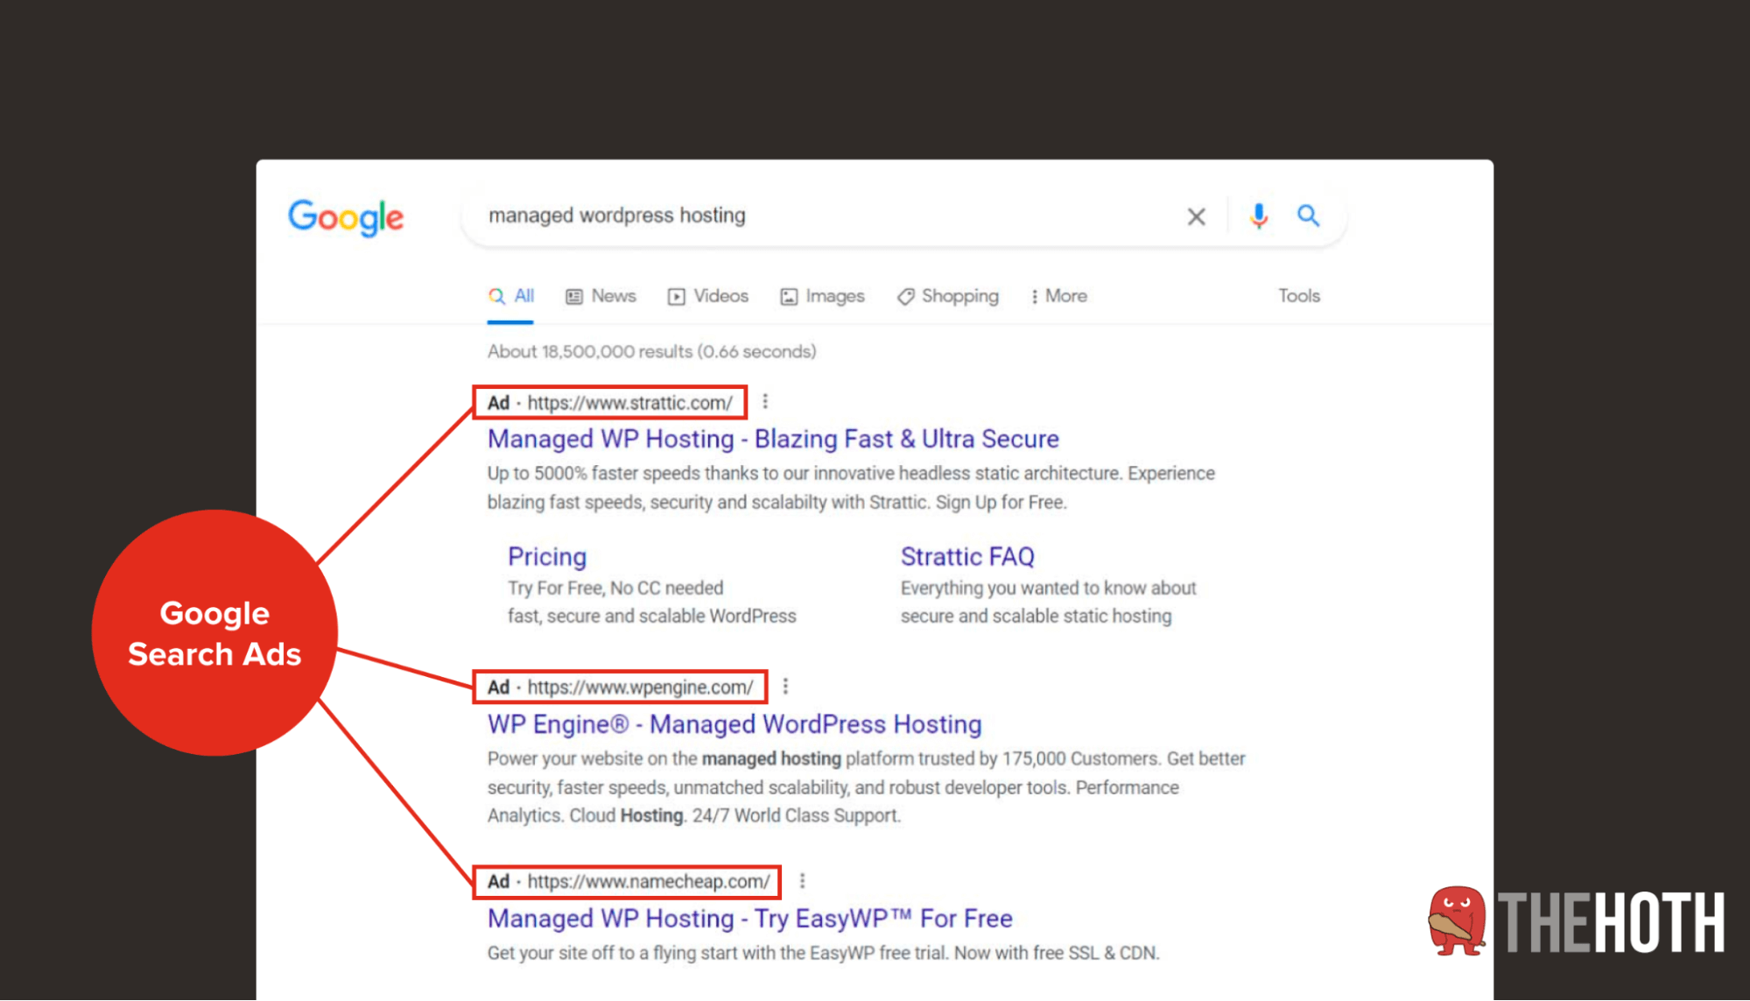Start voice search with the microphone icon
The width and height of the screenshot is (1750, 1001).
pos(1258,215)
